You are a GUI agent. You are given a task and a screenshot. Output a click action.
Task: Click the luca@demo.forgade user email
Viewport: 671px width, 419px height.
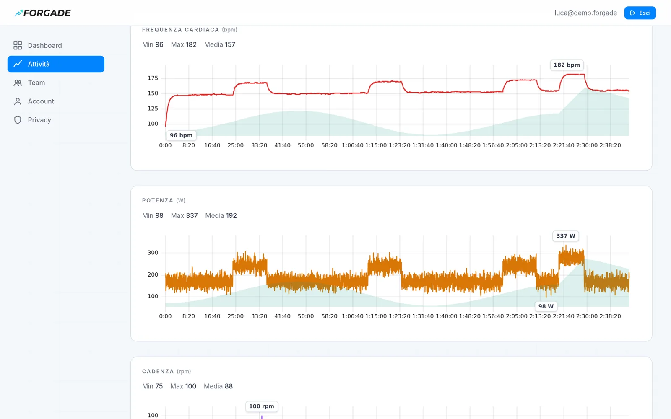(x=585, y=13)
